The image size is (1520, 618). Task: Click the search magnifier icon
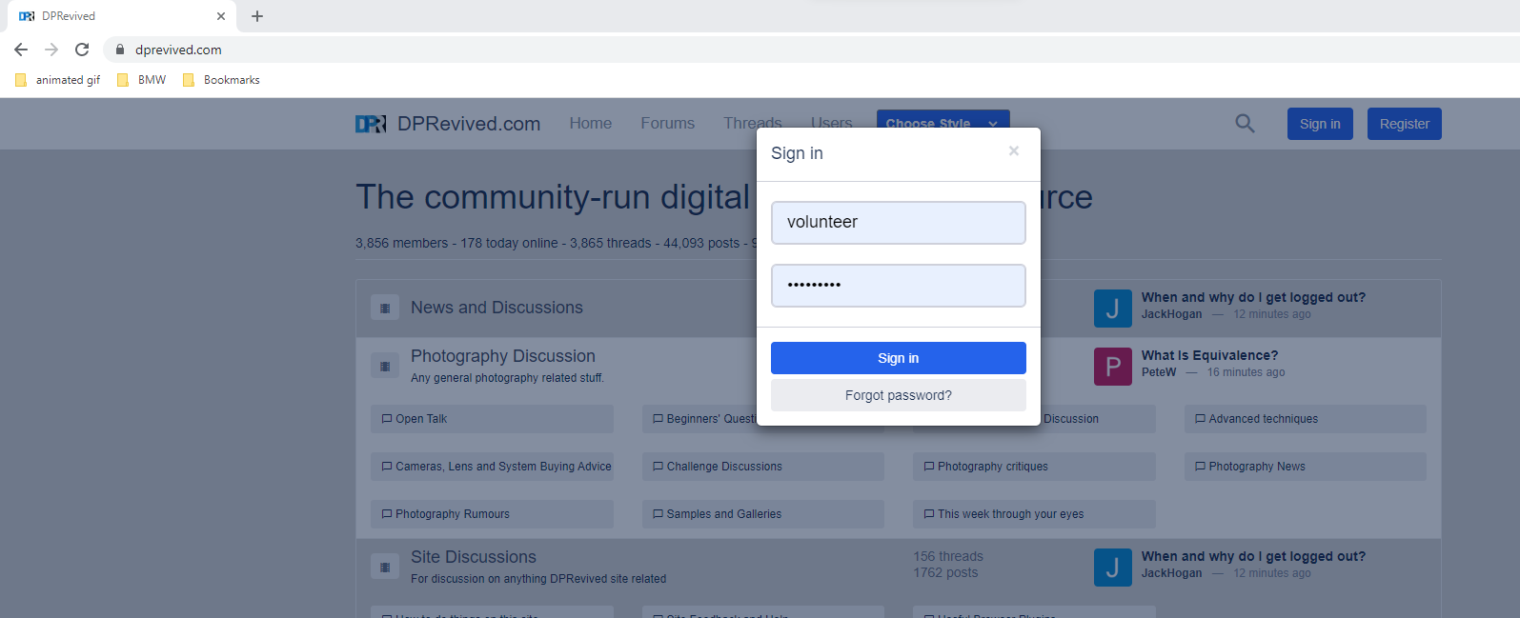tap(1245, 123)
